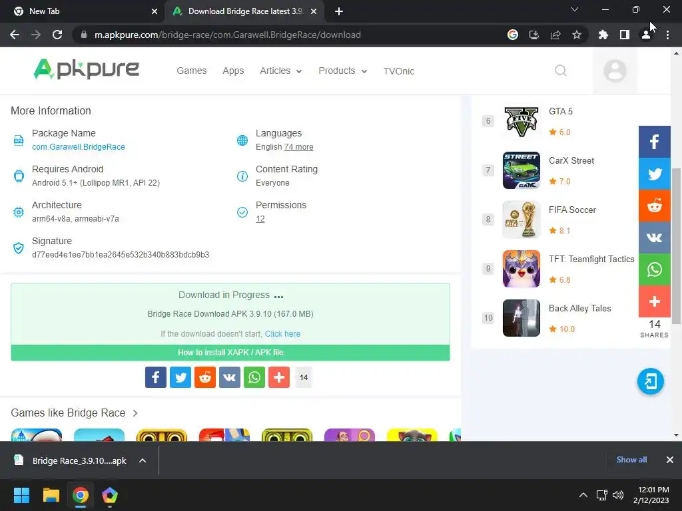Open the 74 more languages link
The height and width of the screenshot is (511, 682).
pos(298,147)
